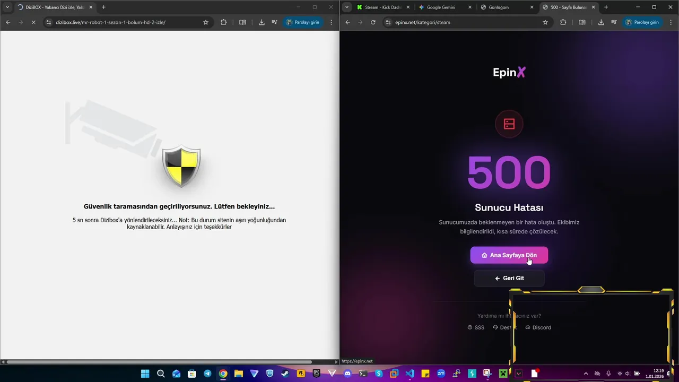View site info icon for dizibox.live
Image resolution: width=679 pixels, height=382 pixels.
pos(49,22)
